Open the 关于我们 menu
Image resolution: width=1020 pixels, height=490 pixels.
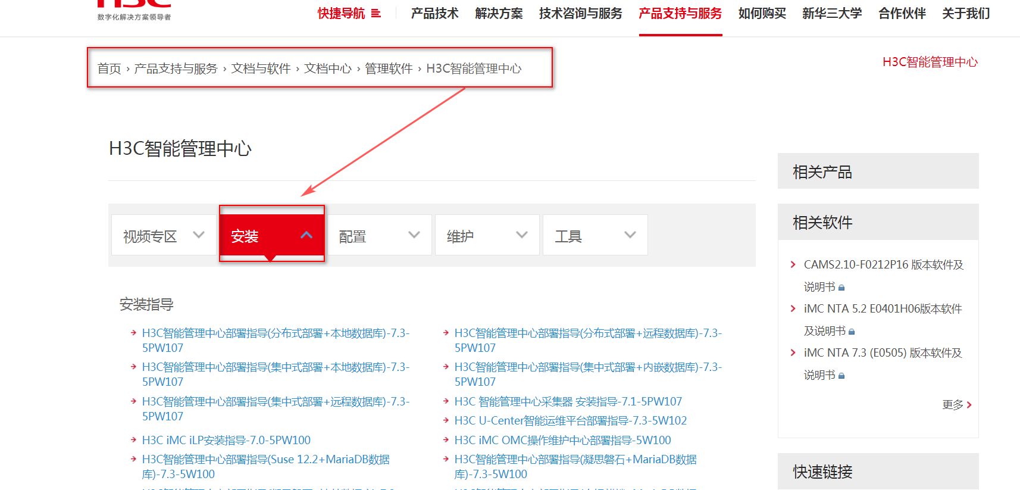(x=966, y=13)
